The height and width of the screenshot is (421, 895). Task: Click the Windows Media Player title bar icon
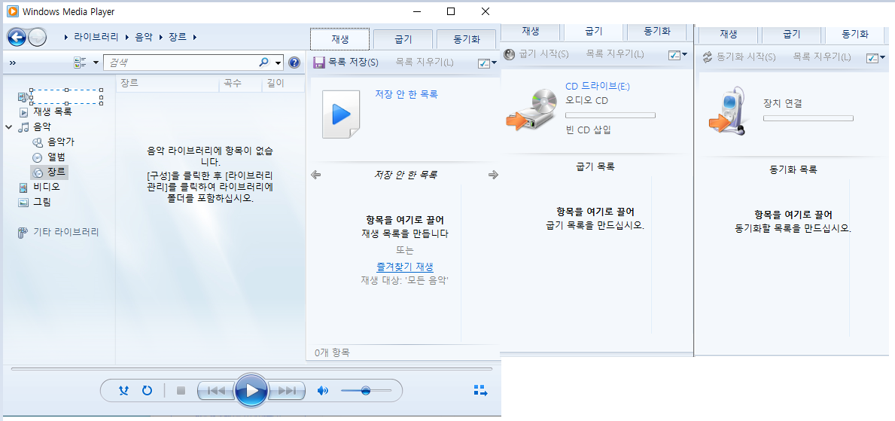pos(12,11)
